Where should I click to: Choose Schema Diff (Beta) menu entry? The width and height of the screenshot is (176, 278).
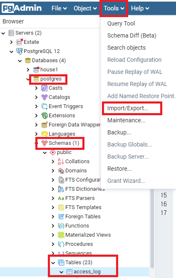click(132, 35)
